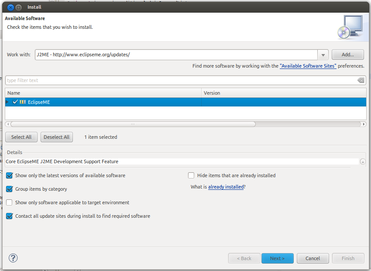
Task: Click the horizontal scrollbar thumb of software list
Action: point(133,124)
